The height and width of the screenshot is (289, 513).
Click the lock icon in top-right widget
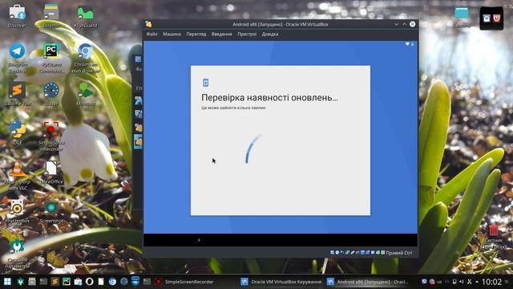pyautogui.click(x=487, y=18)
